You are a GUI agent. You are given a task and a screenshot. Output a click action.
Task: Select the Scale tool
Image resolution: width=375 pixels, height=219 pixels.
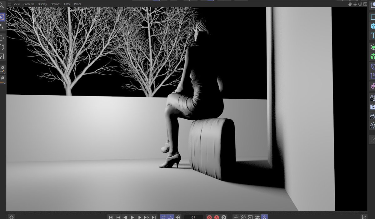[x=2, y=57]
